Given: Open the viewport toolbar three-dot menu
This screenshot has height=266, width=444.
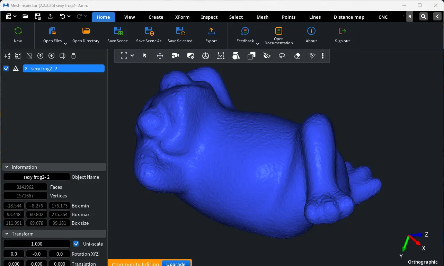Looking at the screenshot, I should point(323,56).
